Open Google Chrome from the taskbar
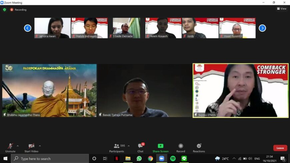The image size is (290, 163). (150, 159)
